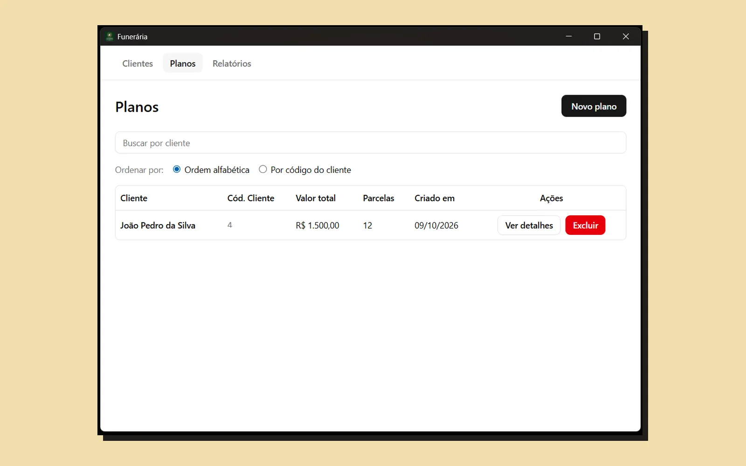Click the Cód. Cliente column header

pos(251,198)
